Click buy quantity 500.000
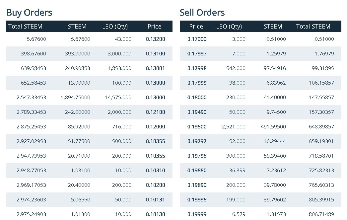Image resolution: width=347 pixels, height=220 pixels. (x=122, y=141)
